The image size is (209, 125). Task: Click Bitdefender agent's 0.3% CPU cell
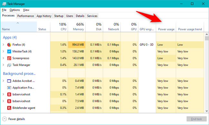(x=59, y=108)
